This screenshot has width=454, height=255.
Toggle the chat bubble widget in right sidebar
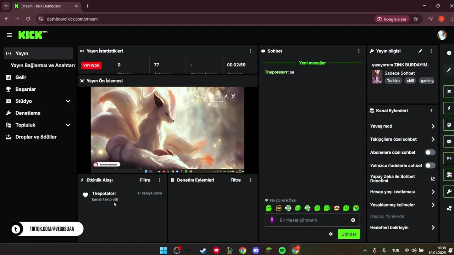(x=449, y=142)
